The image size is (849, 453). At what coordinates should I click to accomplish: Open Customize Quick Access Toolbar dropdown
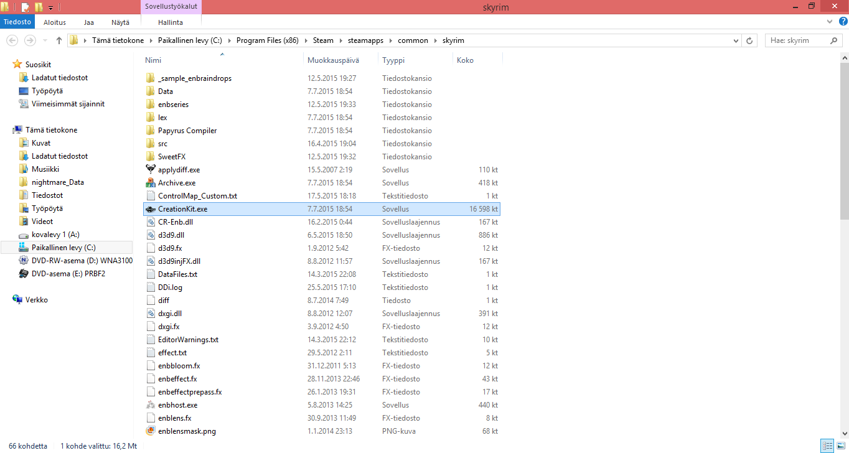point(50,8)
